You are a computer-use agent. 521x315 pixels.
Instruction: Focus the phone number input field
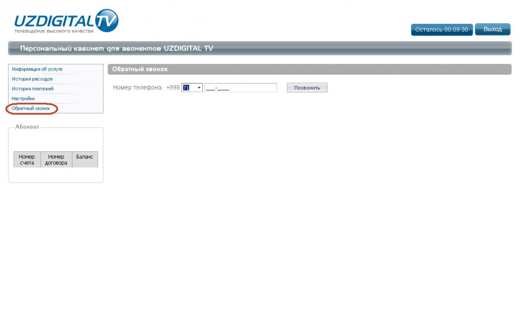pos(241,88)
